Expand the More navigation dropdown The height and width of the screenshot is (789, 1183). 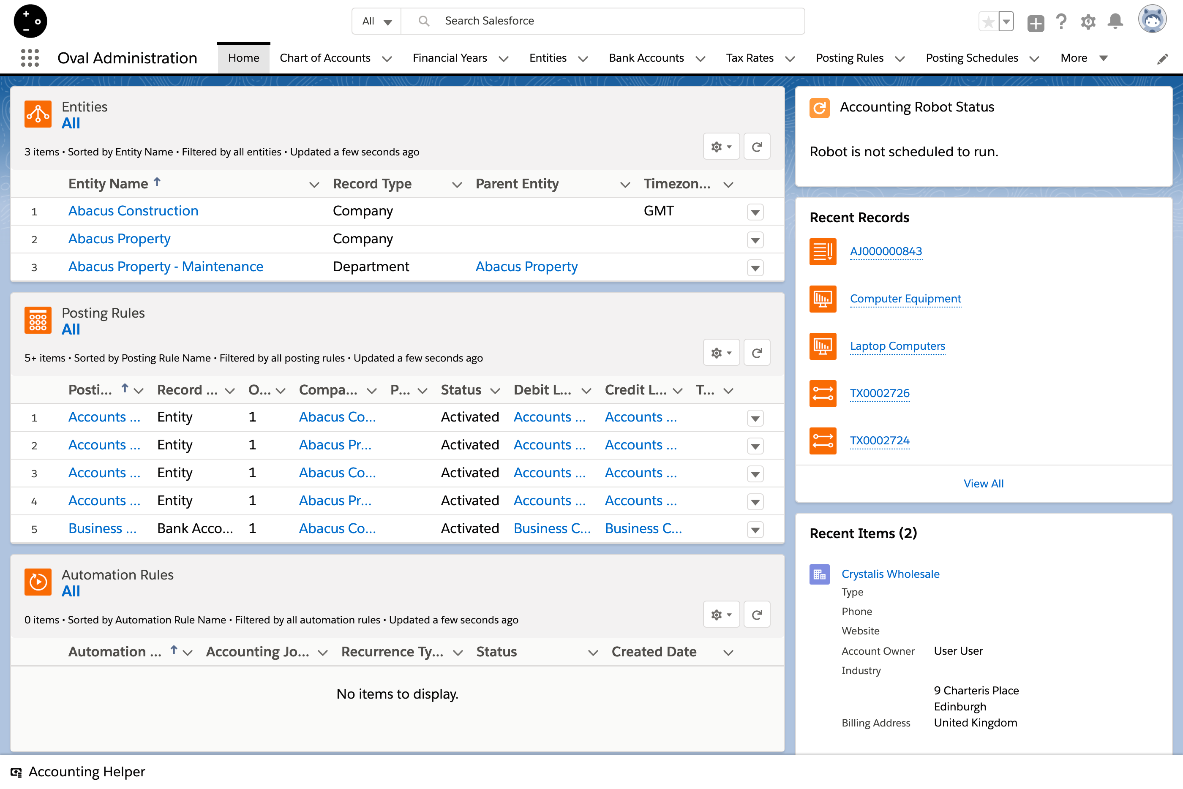pyautogui.click(x=1082, y=58)
